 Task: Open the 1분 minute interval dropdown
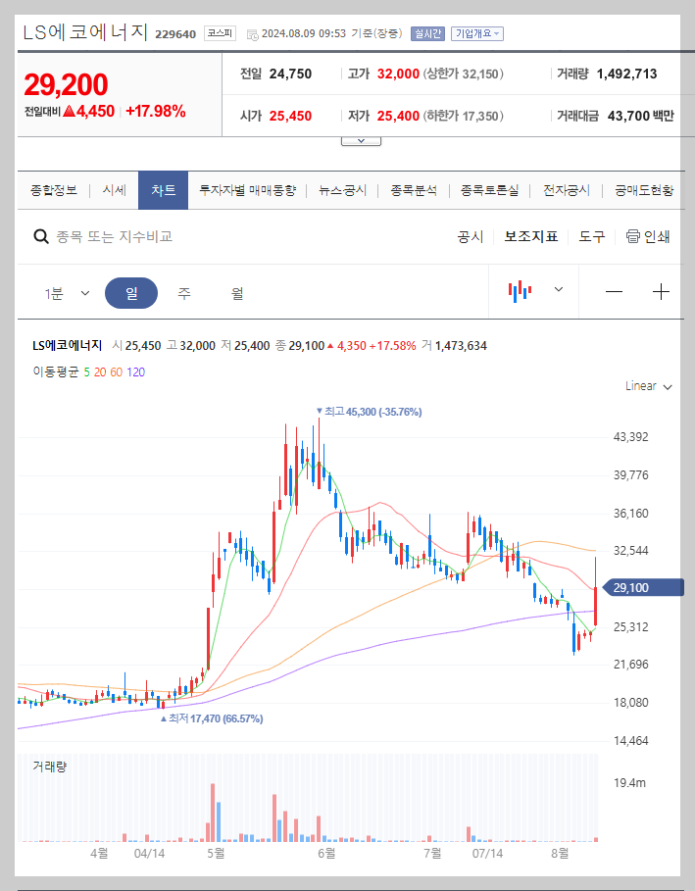point(67,293)
